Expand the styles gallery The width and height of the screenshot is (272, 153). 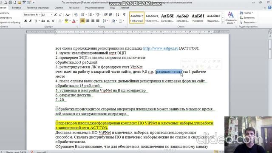tap(223, 22)
